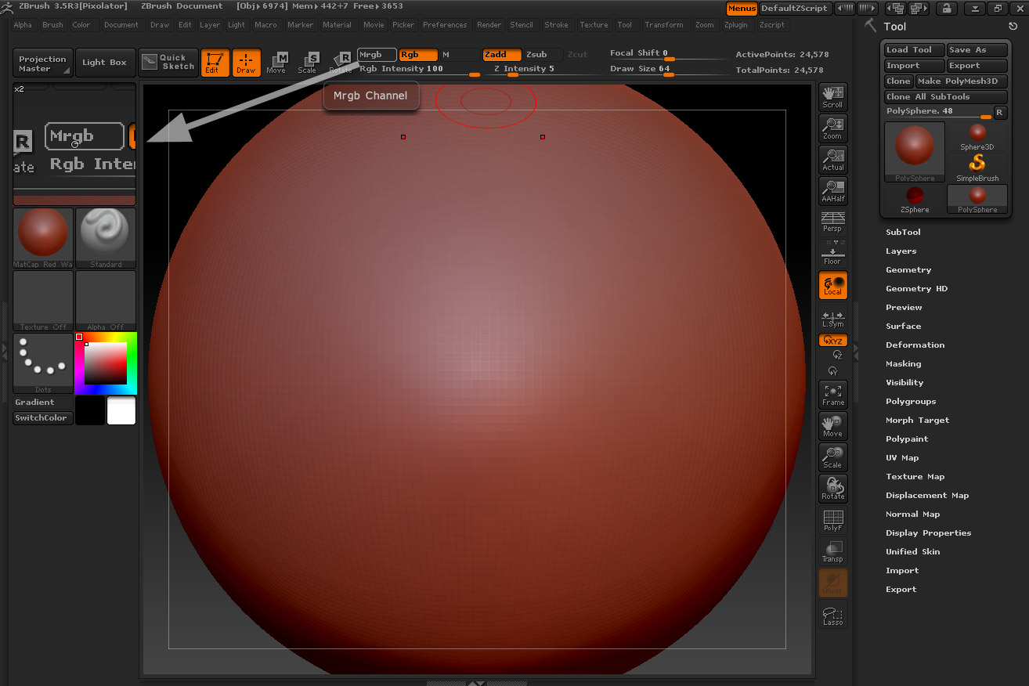Open the Stroke menu
The image size is (1029, 686).
pyautogui.click(x=556, y=25)
